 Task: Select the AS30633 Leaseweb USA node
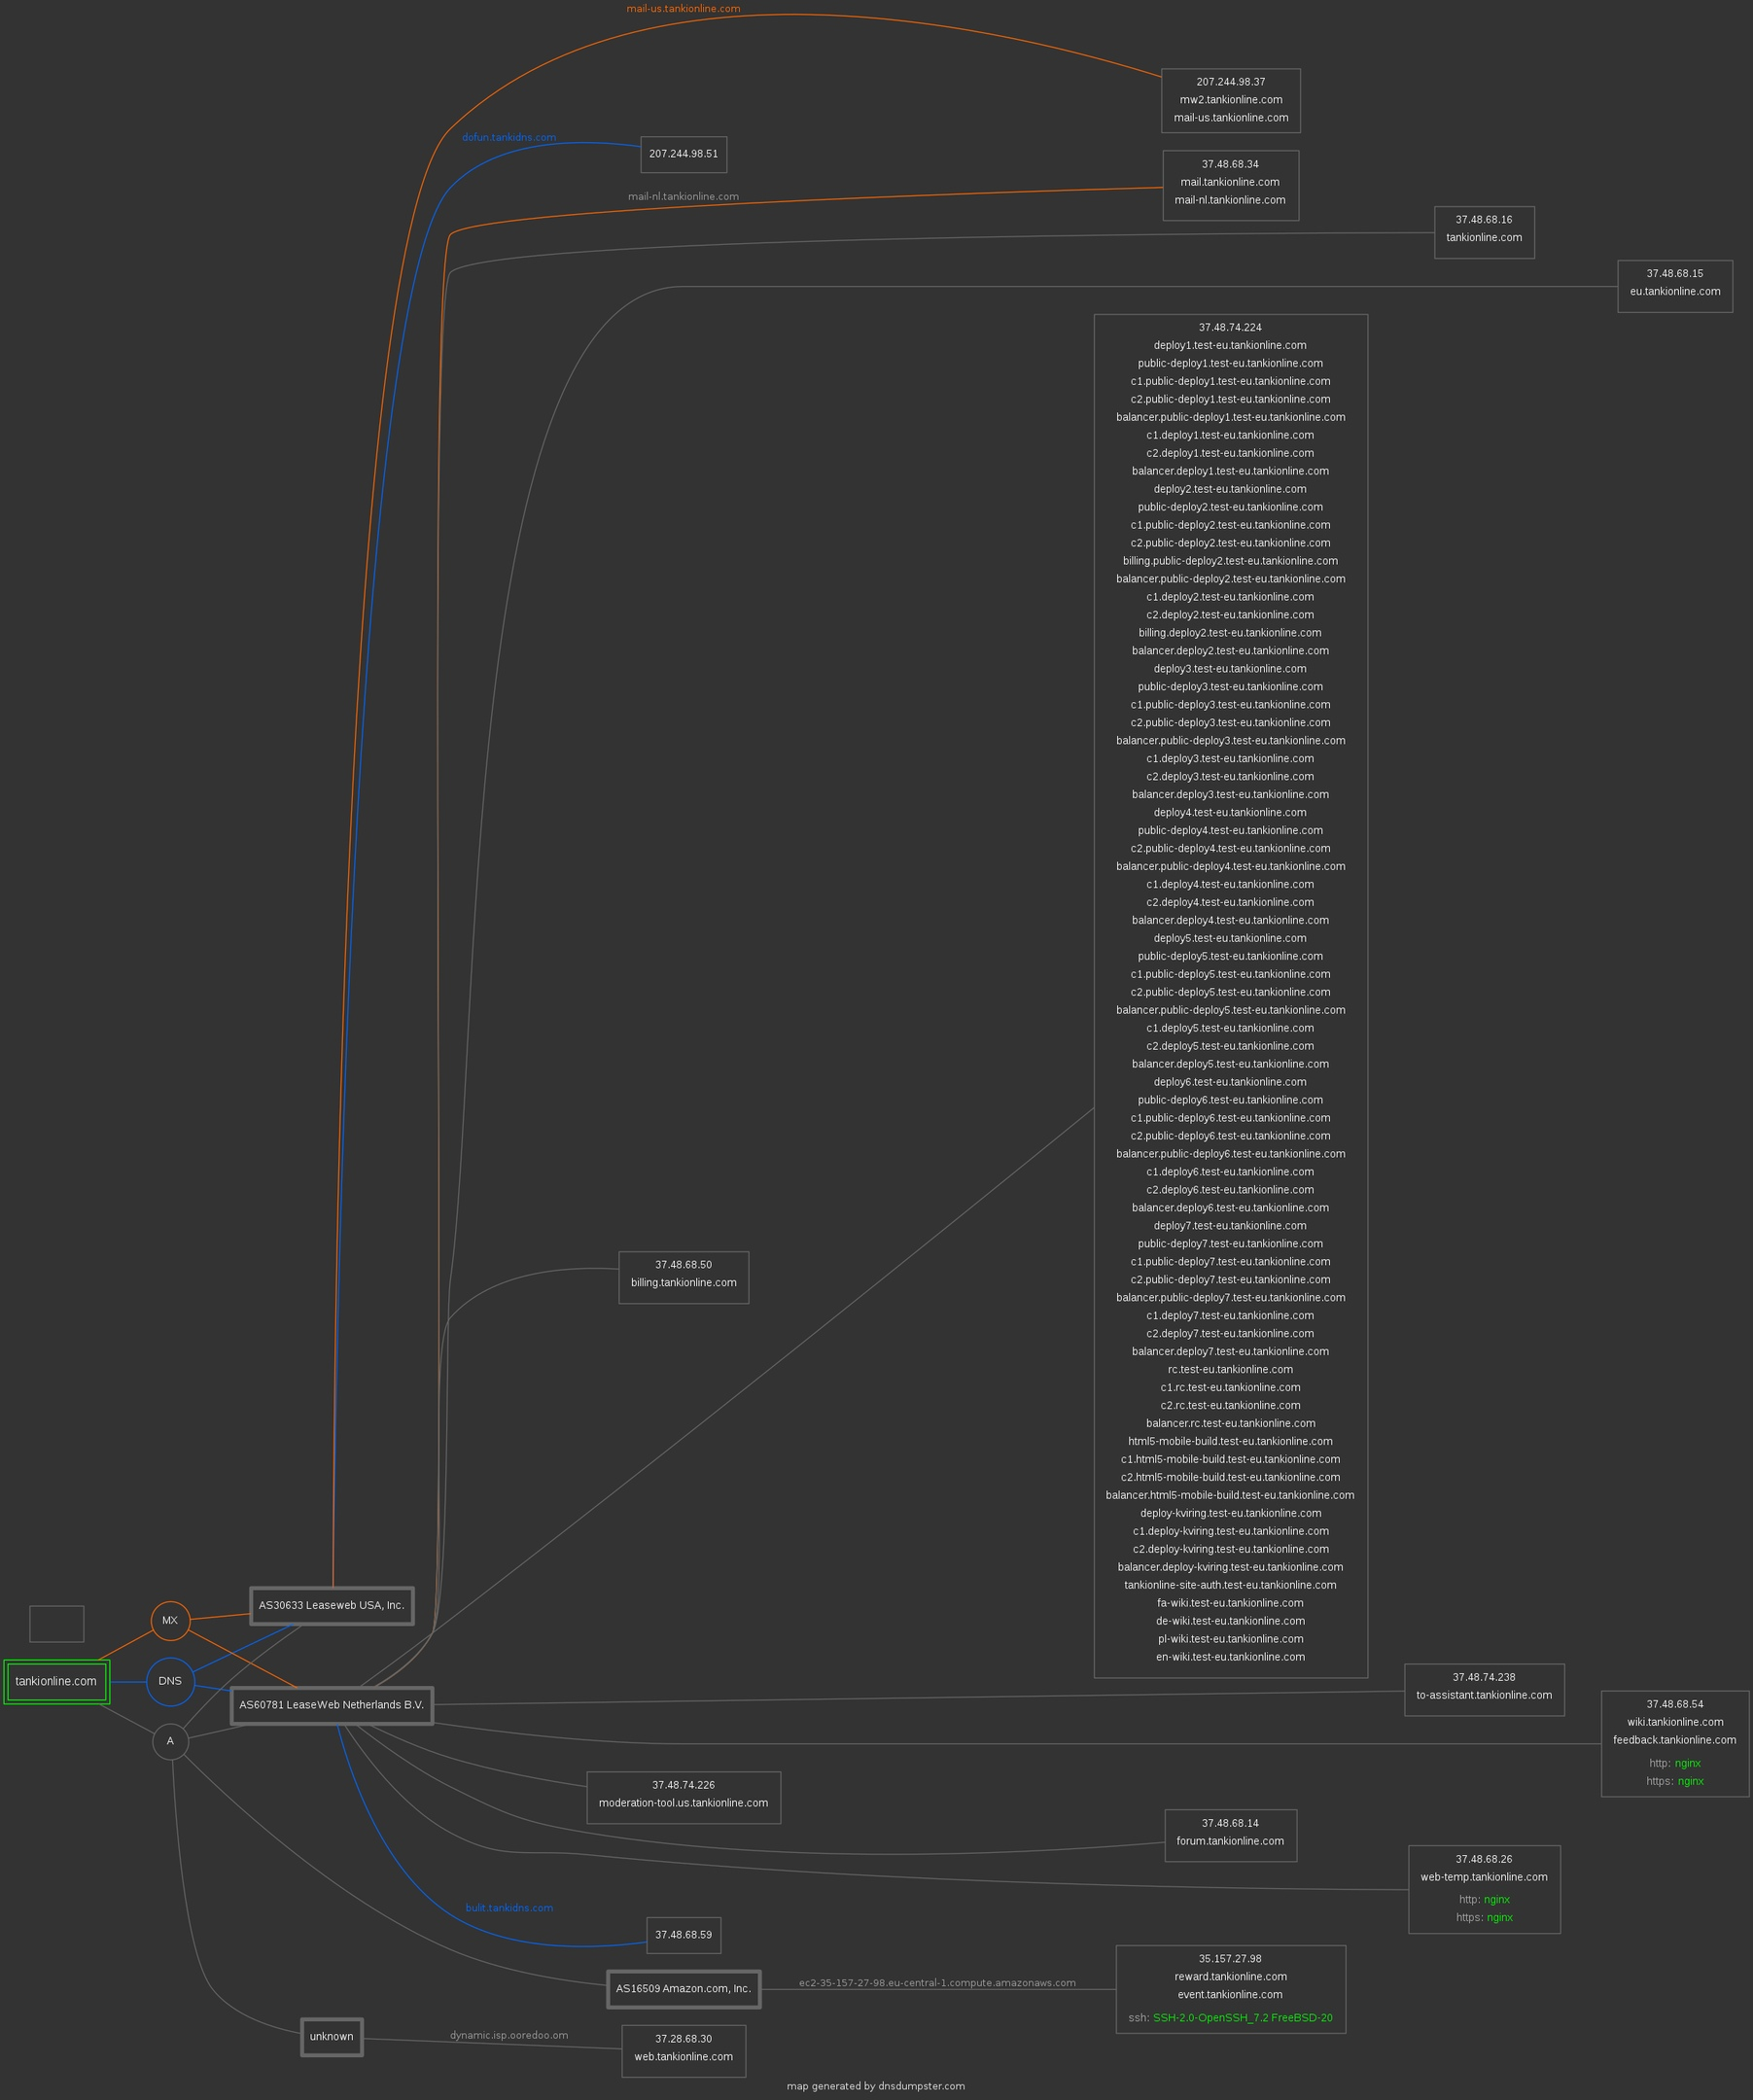pyautogui.click(x=331, y=1605)
